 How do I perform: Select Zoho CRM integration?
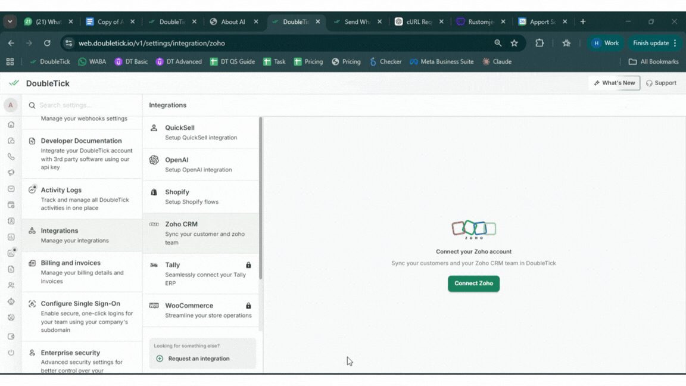coord(201,233)
